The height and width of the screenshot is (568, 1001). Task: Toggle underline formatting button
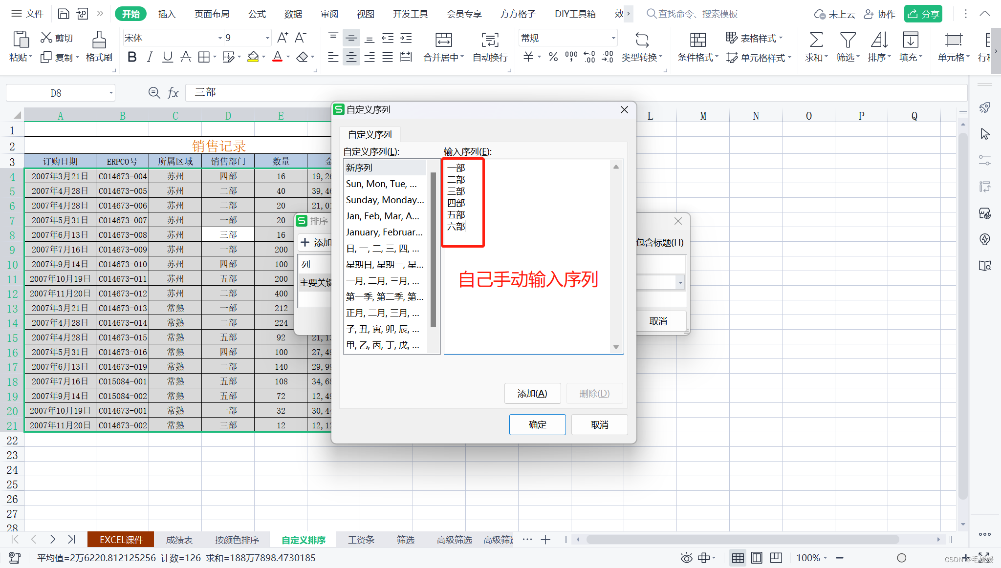(x=167, y=57)
